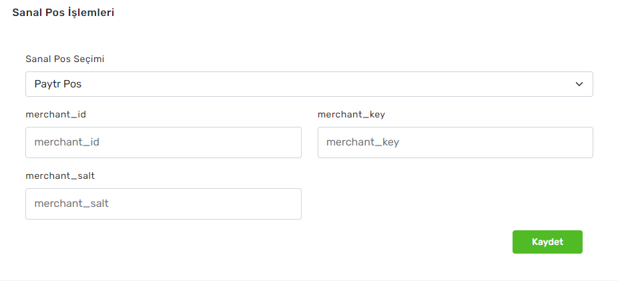Viewport: 618px width, 281px height.
Task: Select the Paytr Pos value text
Action: tap(58, 85)
